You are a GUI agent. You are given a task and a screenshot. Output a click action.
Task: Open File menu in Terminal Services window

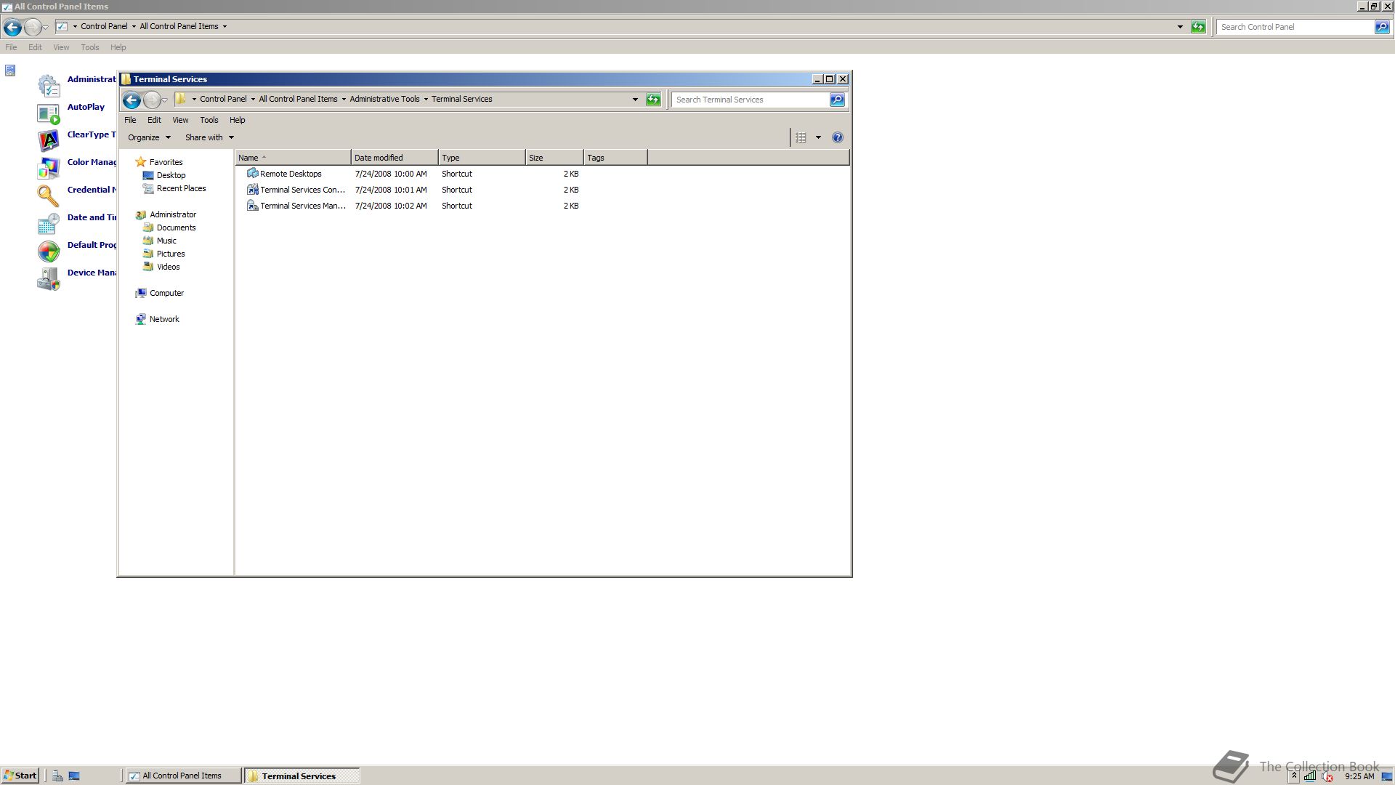tap(130, 120)
